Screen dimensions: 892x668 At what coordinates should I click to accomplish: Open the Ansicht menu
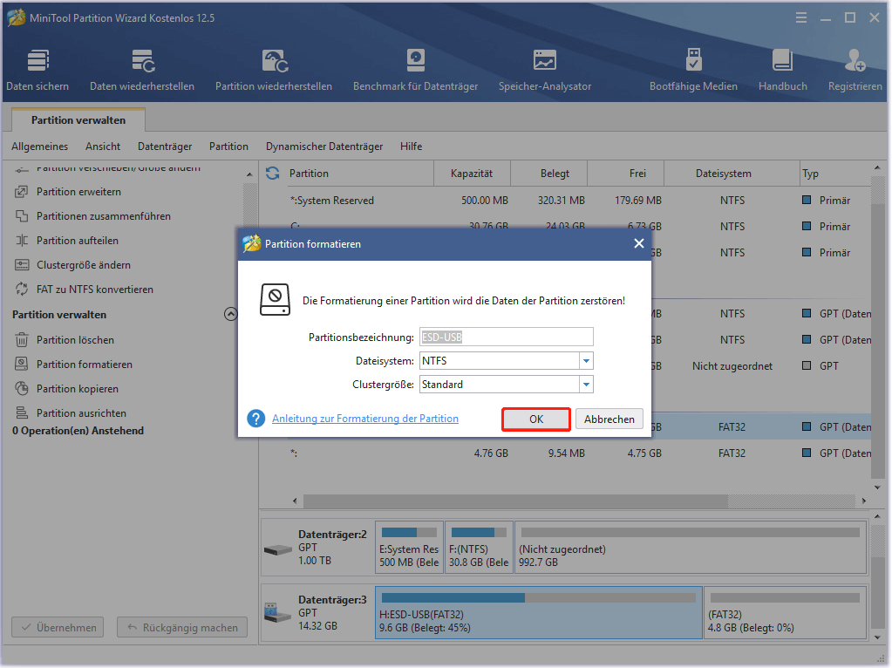tap(103, 147)
